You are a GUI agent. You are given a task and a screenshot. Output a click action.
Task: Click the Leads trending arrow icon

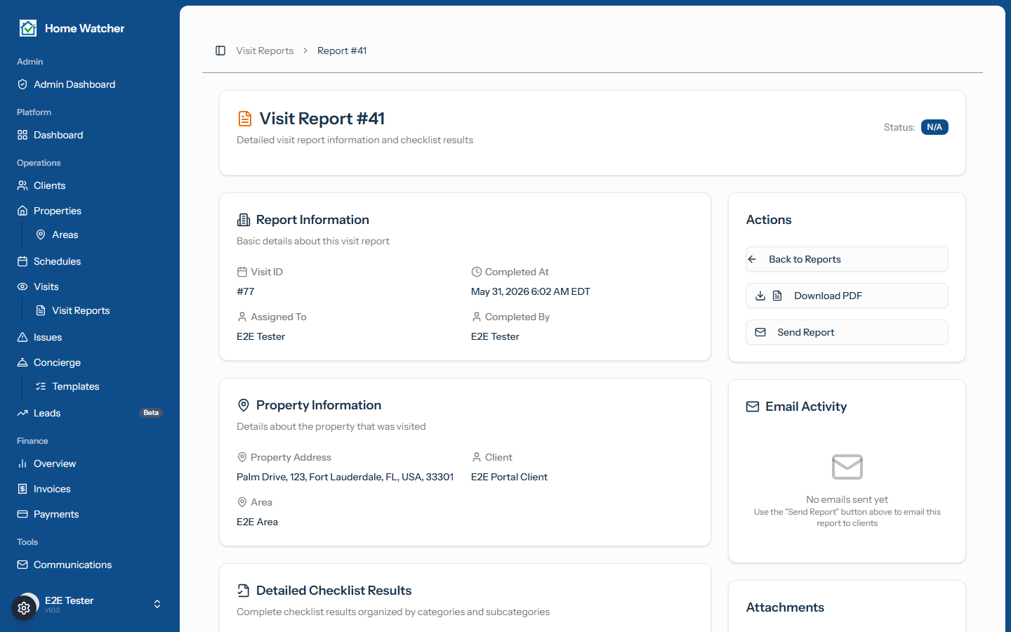pyautogui.click(x=22, y=413)
